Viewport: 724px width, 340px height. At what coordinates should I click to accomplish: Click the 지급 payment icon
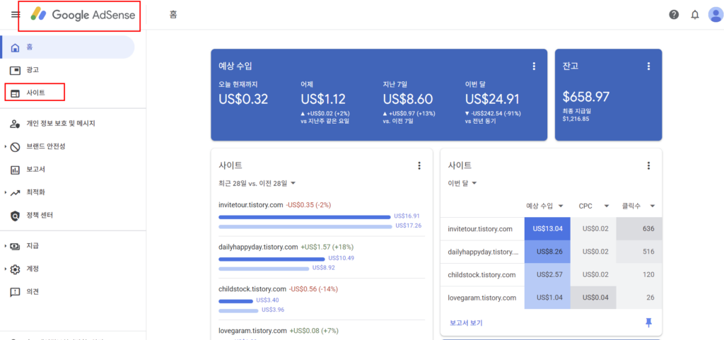tap(16, 246)
